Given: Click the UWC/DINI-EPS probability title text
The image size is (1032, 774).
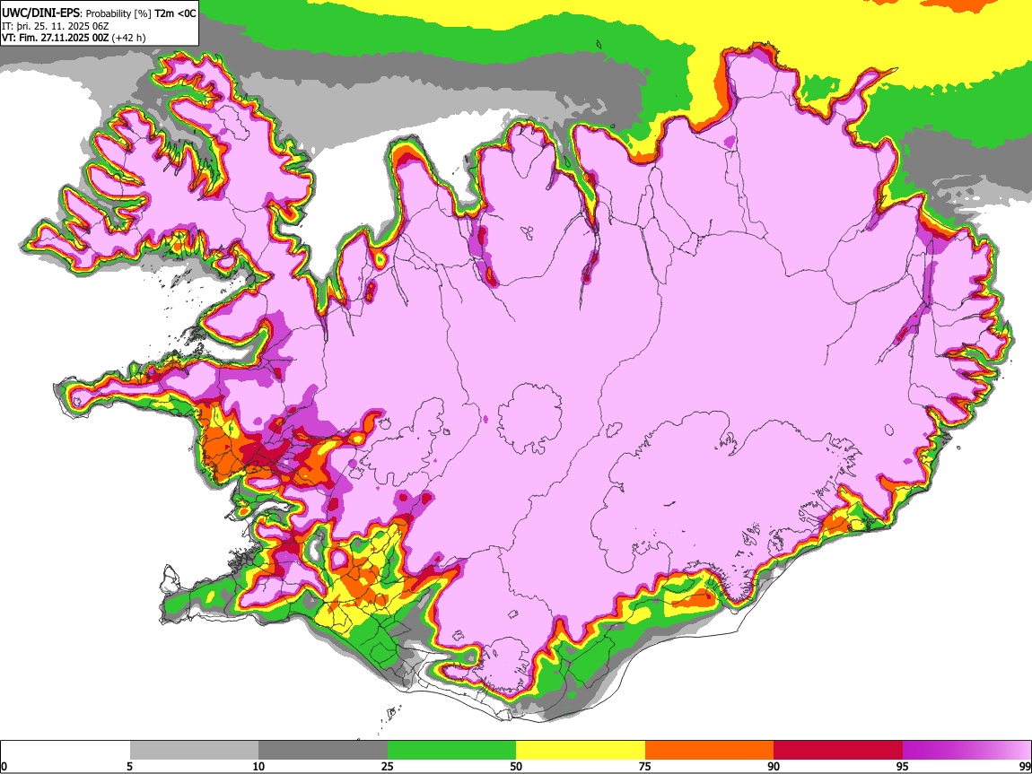Looking at the screenshot, I should (x=99, y=13).
